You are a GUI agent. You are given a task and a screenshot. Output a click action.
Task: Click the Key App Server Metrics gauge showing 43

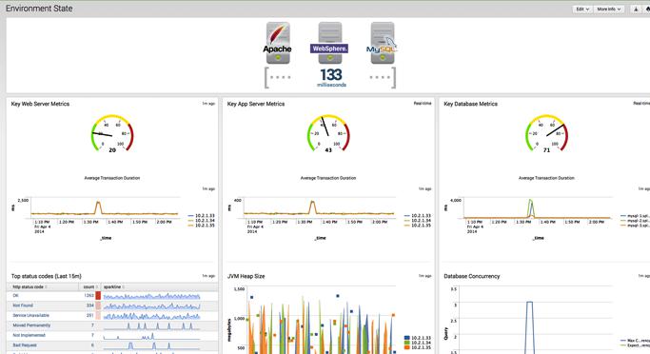[328, 133]
